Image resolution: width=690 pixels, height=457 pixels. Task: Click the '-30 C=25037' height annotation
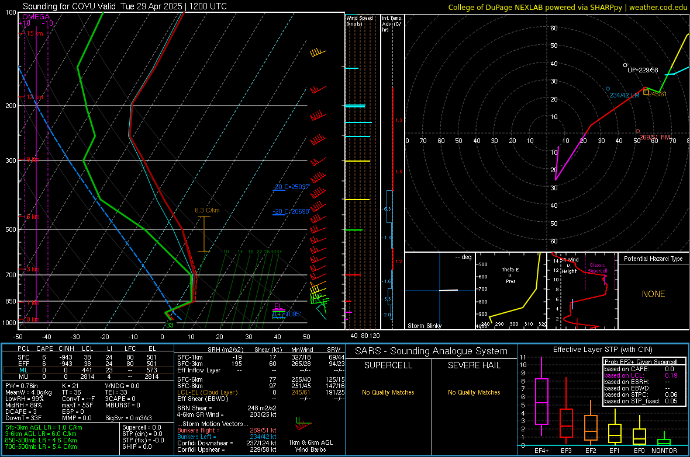click(291, 187)
